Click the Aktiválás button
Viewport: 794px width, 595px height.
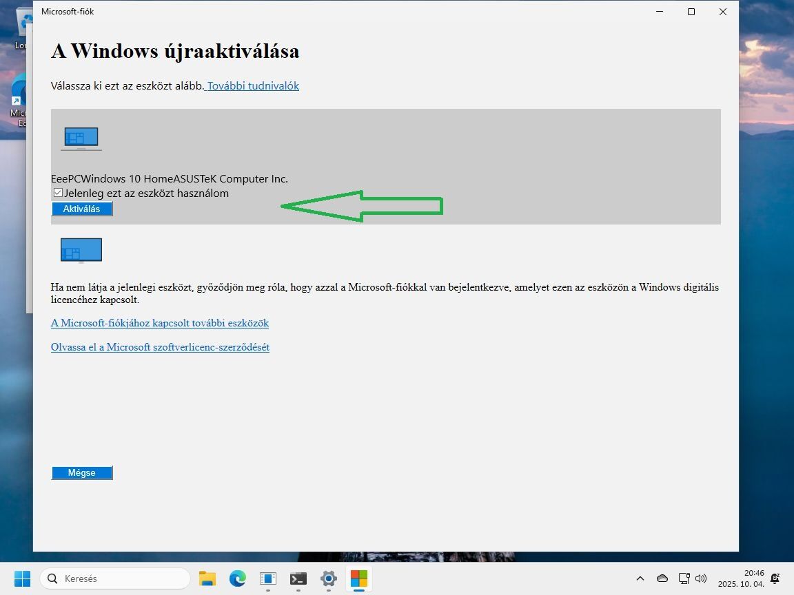(82, 209)
